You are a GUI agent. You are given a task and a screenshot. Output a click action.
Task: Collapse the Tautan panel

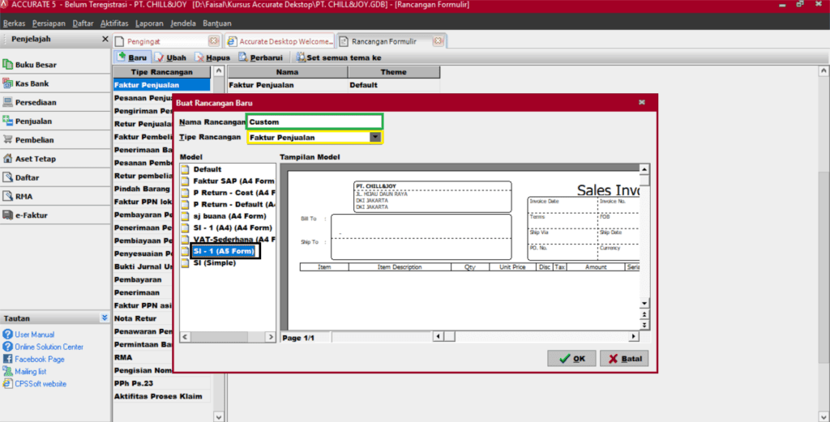tap(104, 318)
